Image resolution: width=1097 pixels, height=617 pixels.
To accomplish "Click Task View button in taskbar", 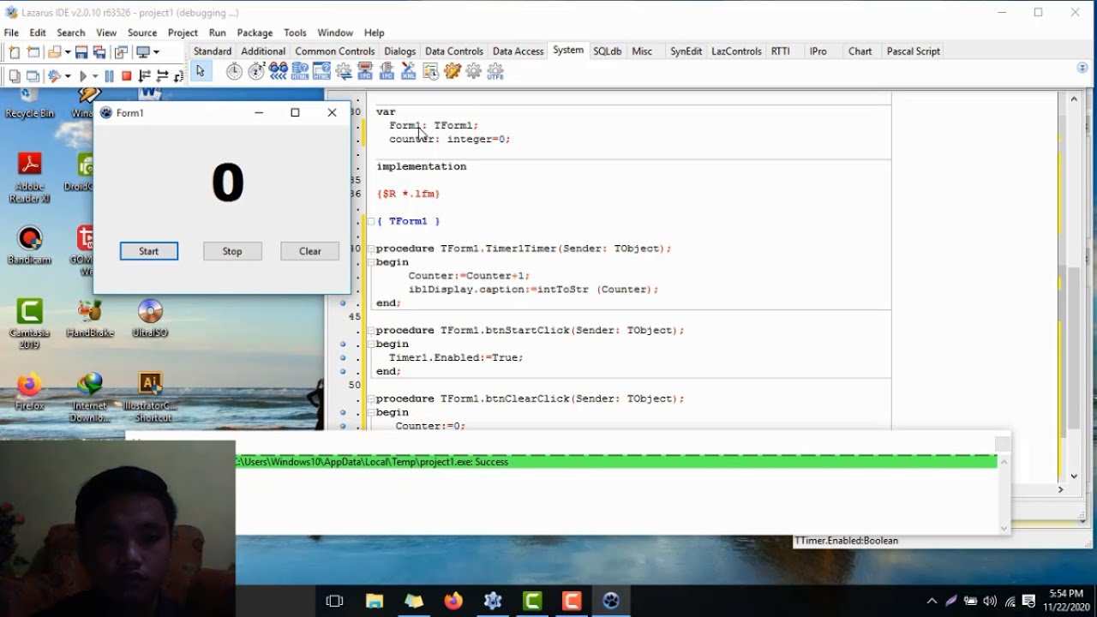I will 335,601.
